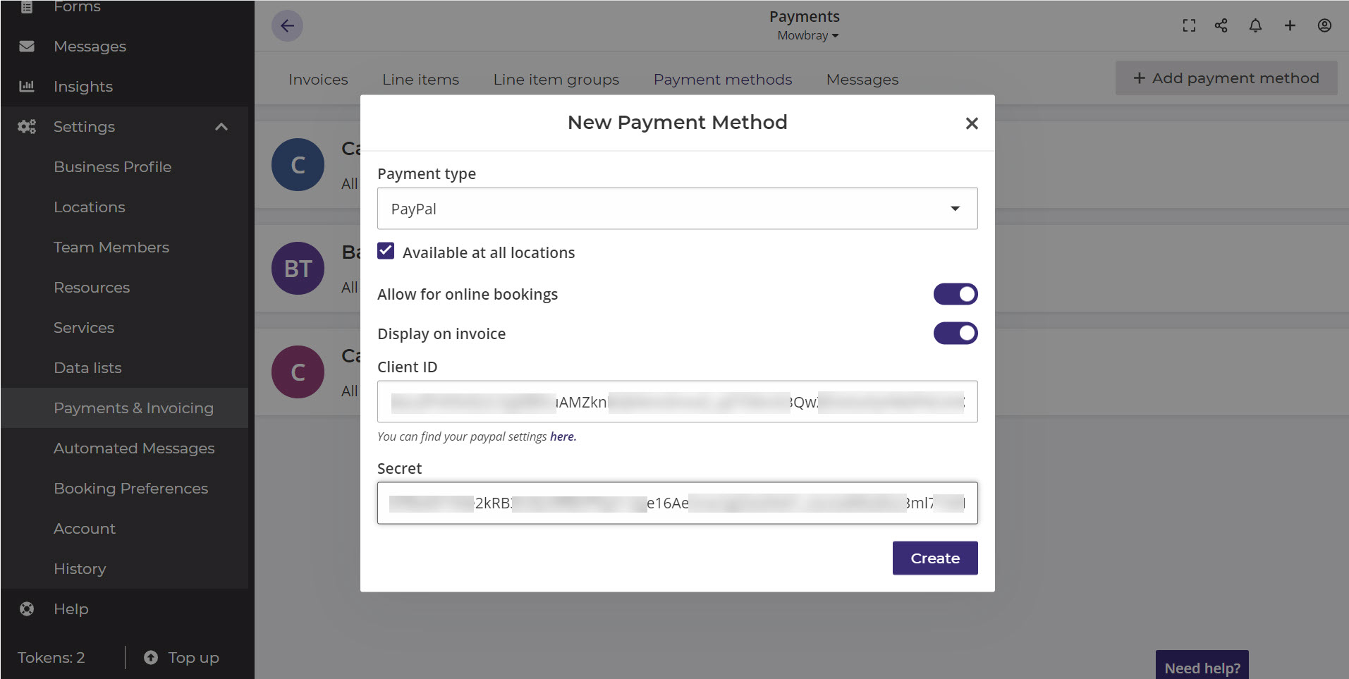Viewport: 1349px width, 679px height.
Task: Click the Top up link
Action: coord(193,657)
